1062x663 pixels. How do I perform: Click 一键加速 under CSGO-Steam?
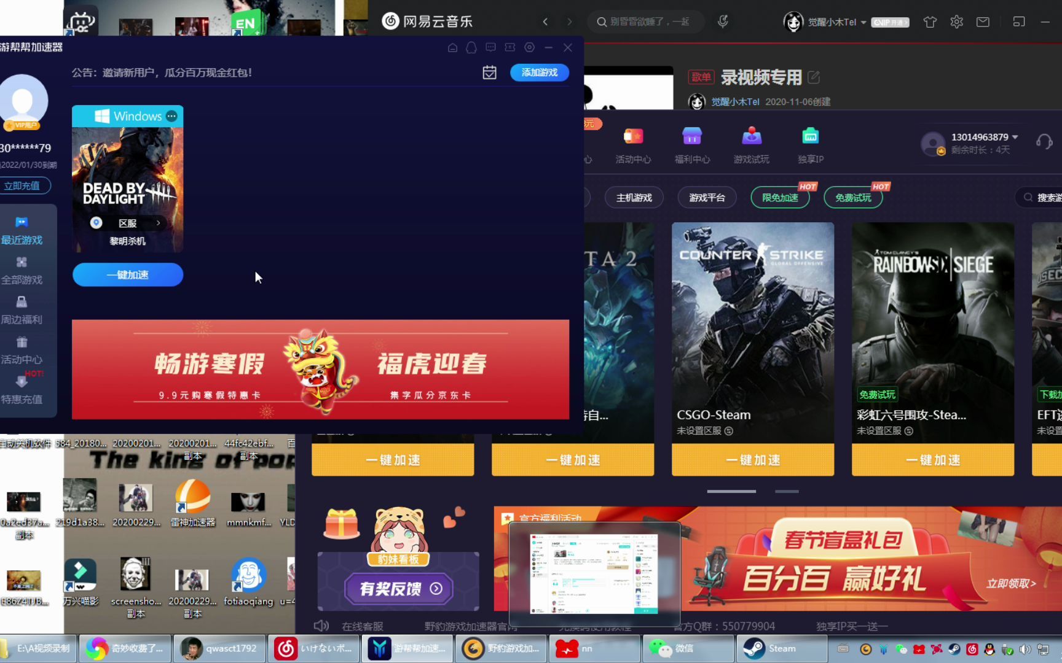pyautogui.click(x=753, y=460)
